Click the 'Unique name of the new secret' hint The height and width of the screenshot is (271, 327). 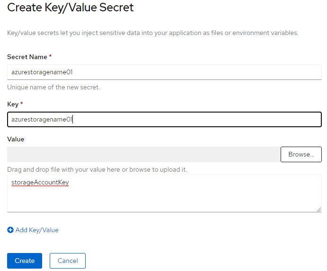(x=53, y=87)
